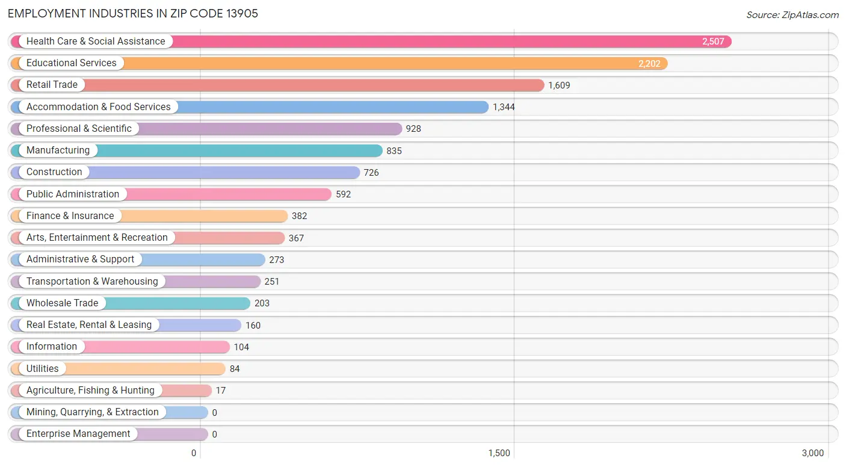Click the 592 Public Administration value
846x467 pixels.
343,194
